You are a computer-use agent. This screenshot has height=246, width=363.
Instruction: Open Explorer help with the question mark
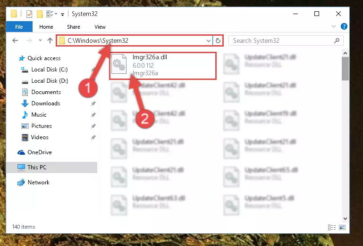(344, 26)
